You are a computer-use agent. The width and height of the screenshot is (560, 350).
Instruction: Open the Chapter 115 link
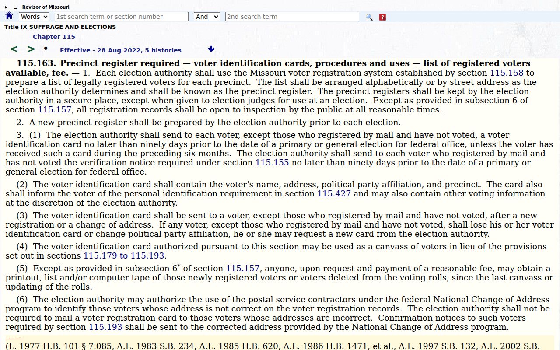pos(54,37)
